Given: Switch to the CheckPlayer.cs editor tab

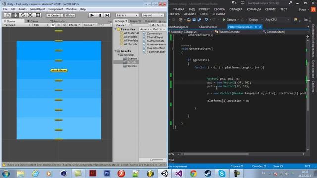Looking at the screenshot, I should 208,27.
